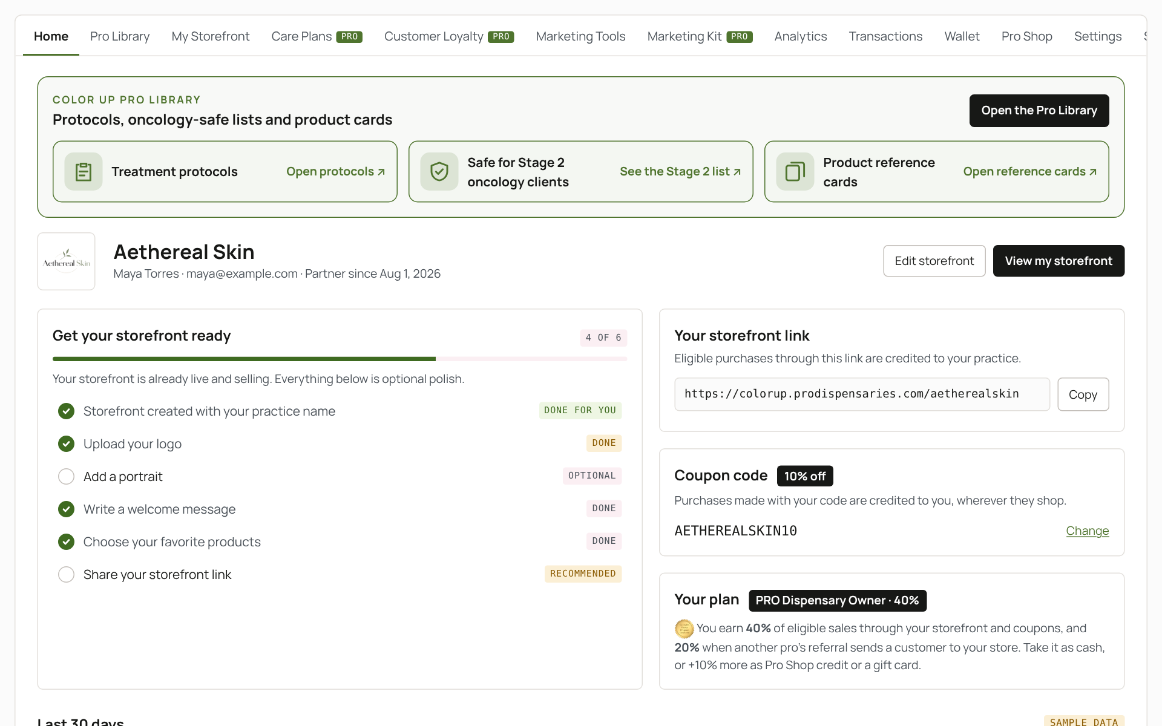
Task: Open the My Storefront tab
Action: point(211,36)
